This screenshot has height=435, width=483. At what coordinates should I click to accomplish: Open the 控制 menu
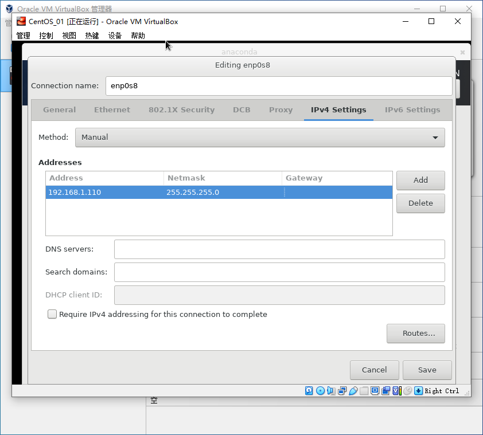(46, 36)
